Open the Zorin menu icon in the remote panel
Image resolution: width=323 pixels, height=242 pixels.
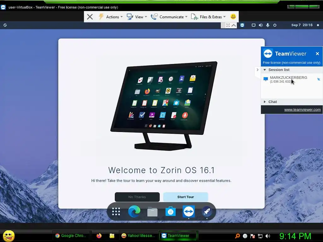(x=5, y=25)
